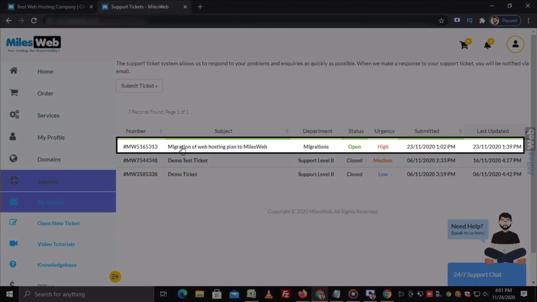Screen dimensions: 537x302
Task: Go back in the browser
Action: [9, 20]
